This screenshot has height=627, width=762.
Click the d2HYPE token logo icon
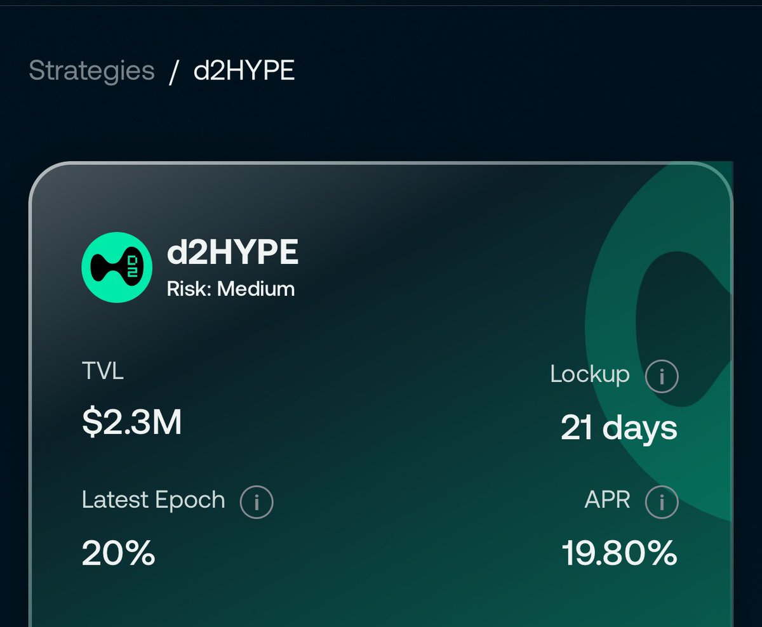pyautogui.click(x=117, y=267)
